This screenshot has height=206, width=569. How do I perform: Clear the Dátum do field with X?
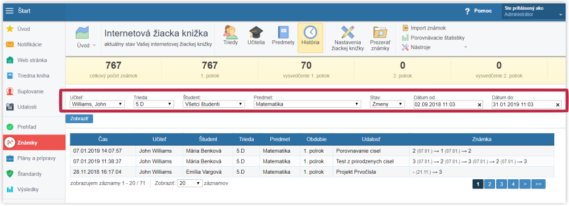(558, 104)
